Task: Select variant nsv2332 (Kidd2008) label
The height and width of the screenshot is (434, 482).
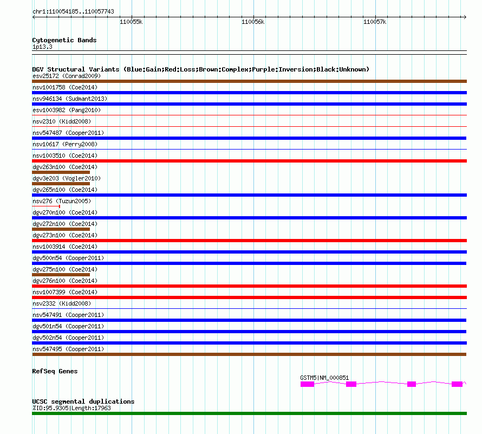Action: point(62,303)
